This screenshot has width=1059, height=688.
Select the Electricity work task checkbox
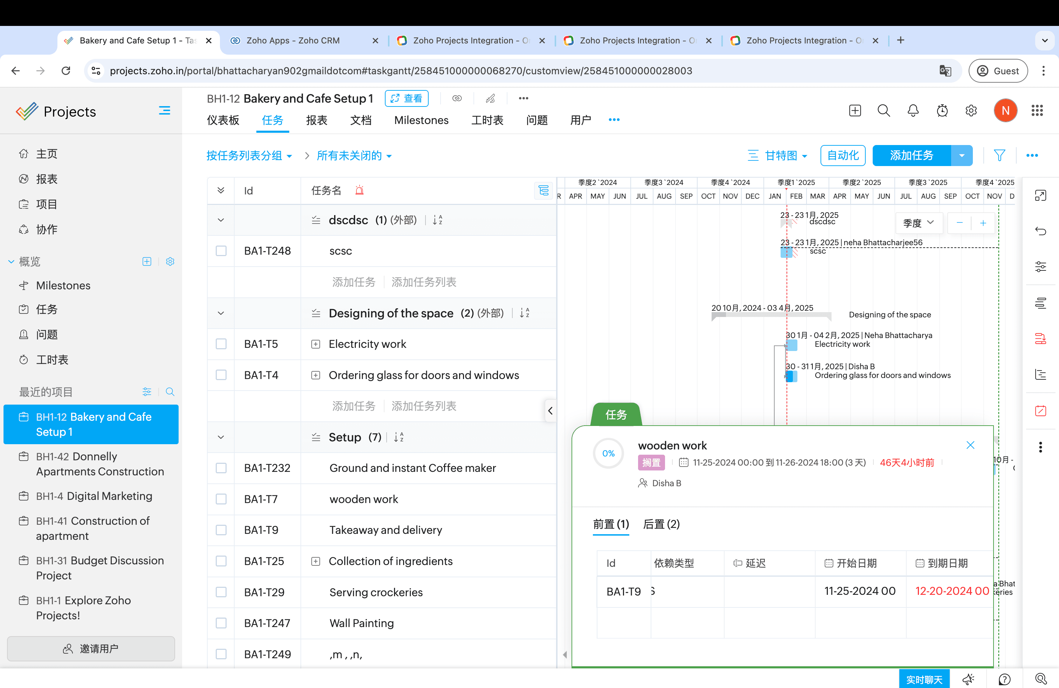point(221,344)
